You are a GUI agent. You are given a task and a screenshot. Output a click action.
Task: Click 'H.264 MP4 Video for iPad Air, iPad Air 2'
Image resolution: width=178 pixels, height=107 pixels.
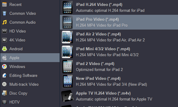[110, 40]
